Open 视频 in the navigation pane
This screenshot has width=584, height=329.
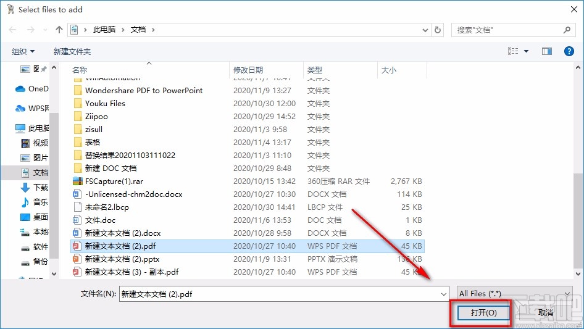35,143
